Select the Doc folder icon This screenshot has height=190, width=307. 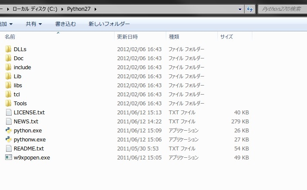coord(8,58)
